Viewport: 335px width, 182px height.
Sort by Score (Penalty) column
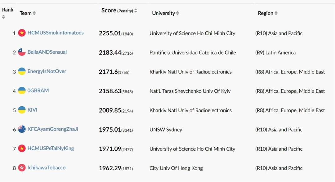point(119,11)
